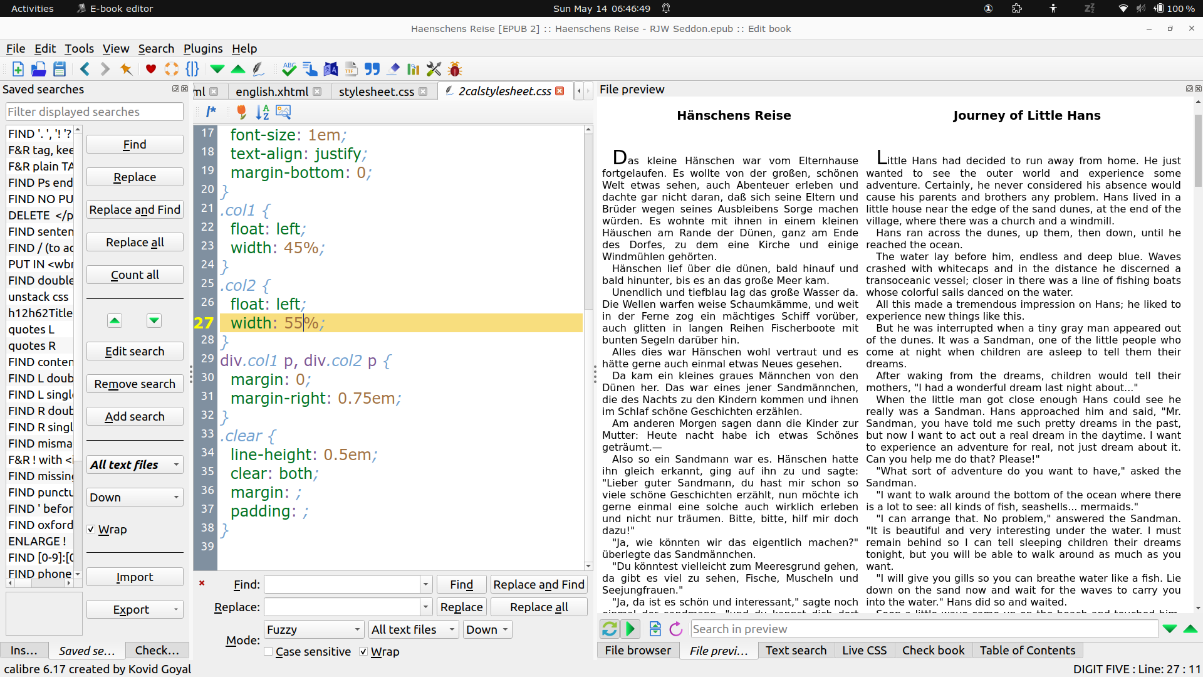Click the green play icon in preview

click(x=631, y=629)
